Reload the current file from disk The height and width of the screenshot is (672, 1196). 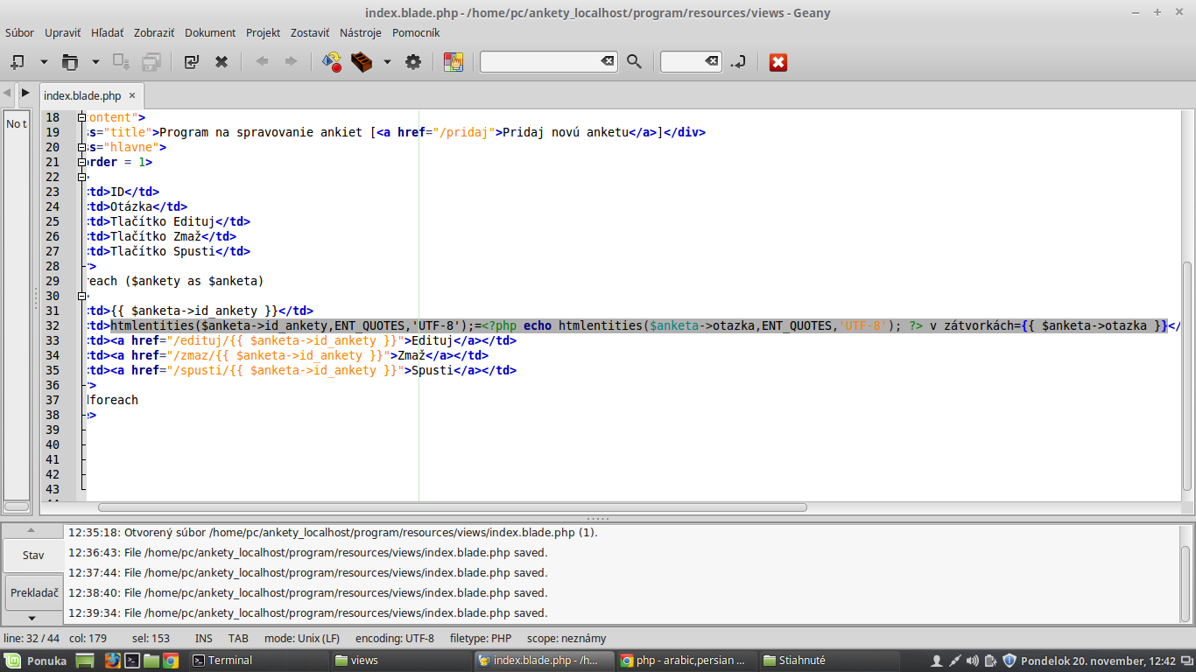[192, 62]
